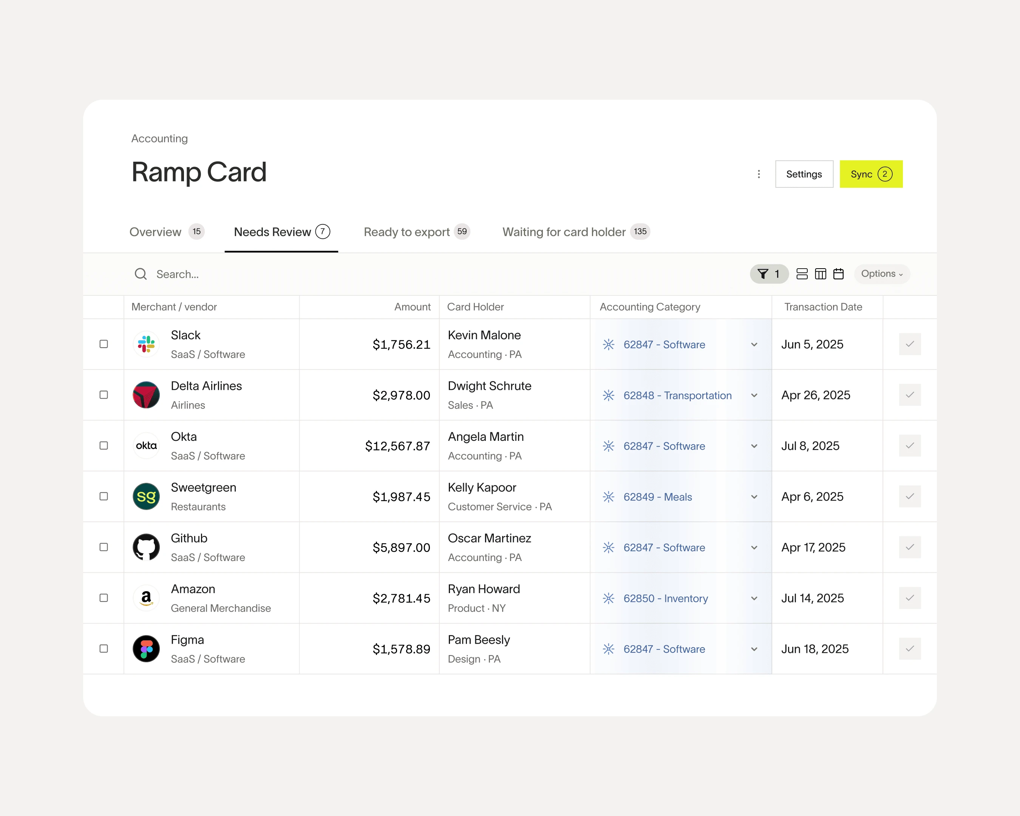Click the Github merchant logo
Image resolution: width=1020 pixels, height=816 pixels.
coord(146,547)
